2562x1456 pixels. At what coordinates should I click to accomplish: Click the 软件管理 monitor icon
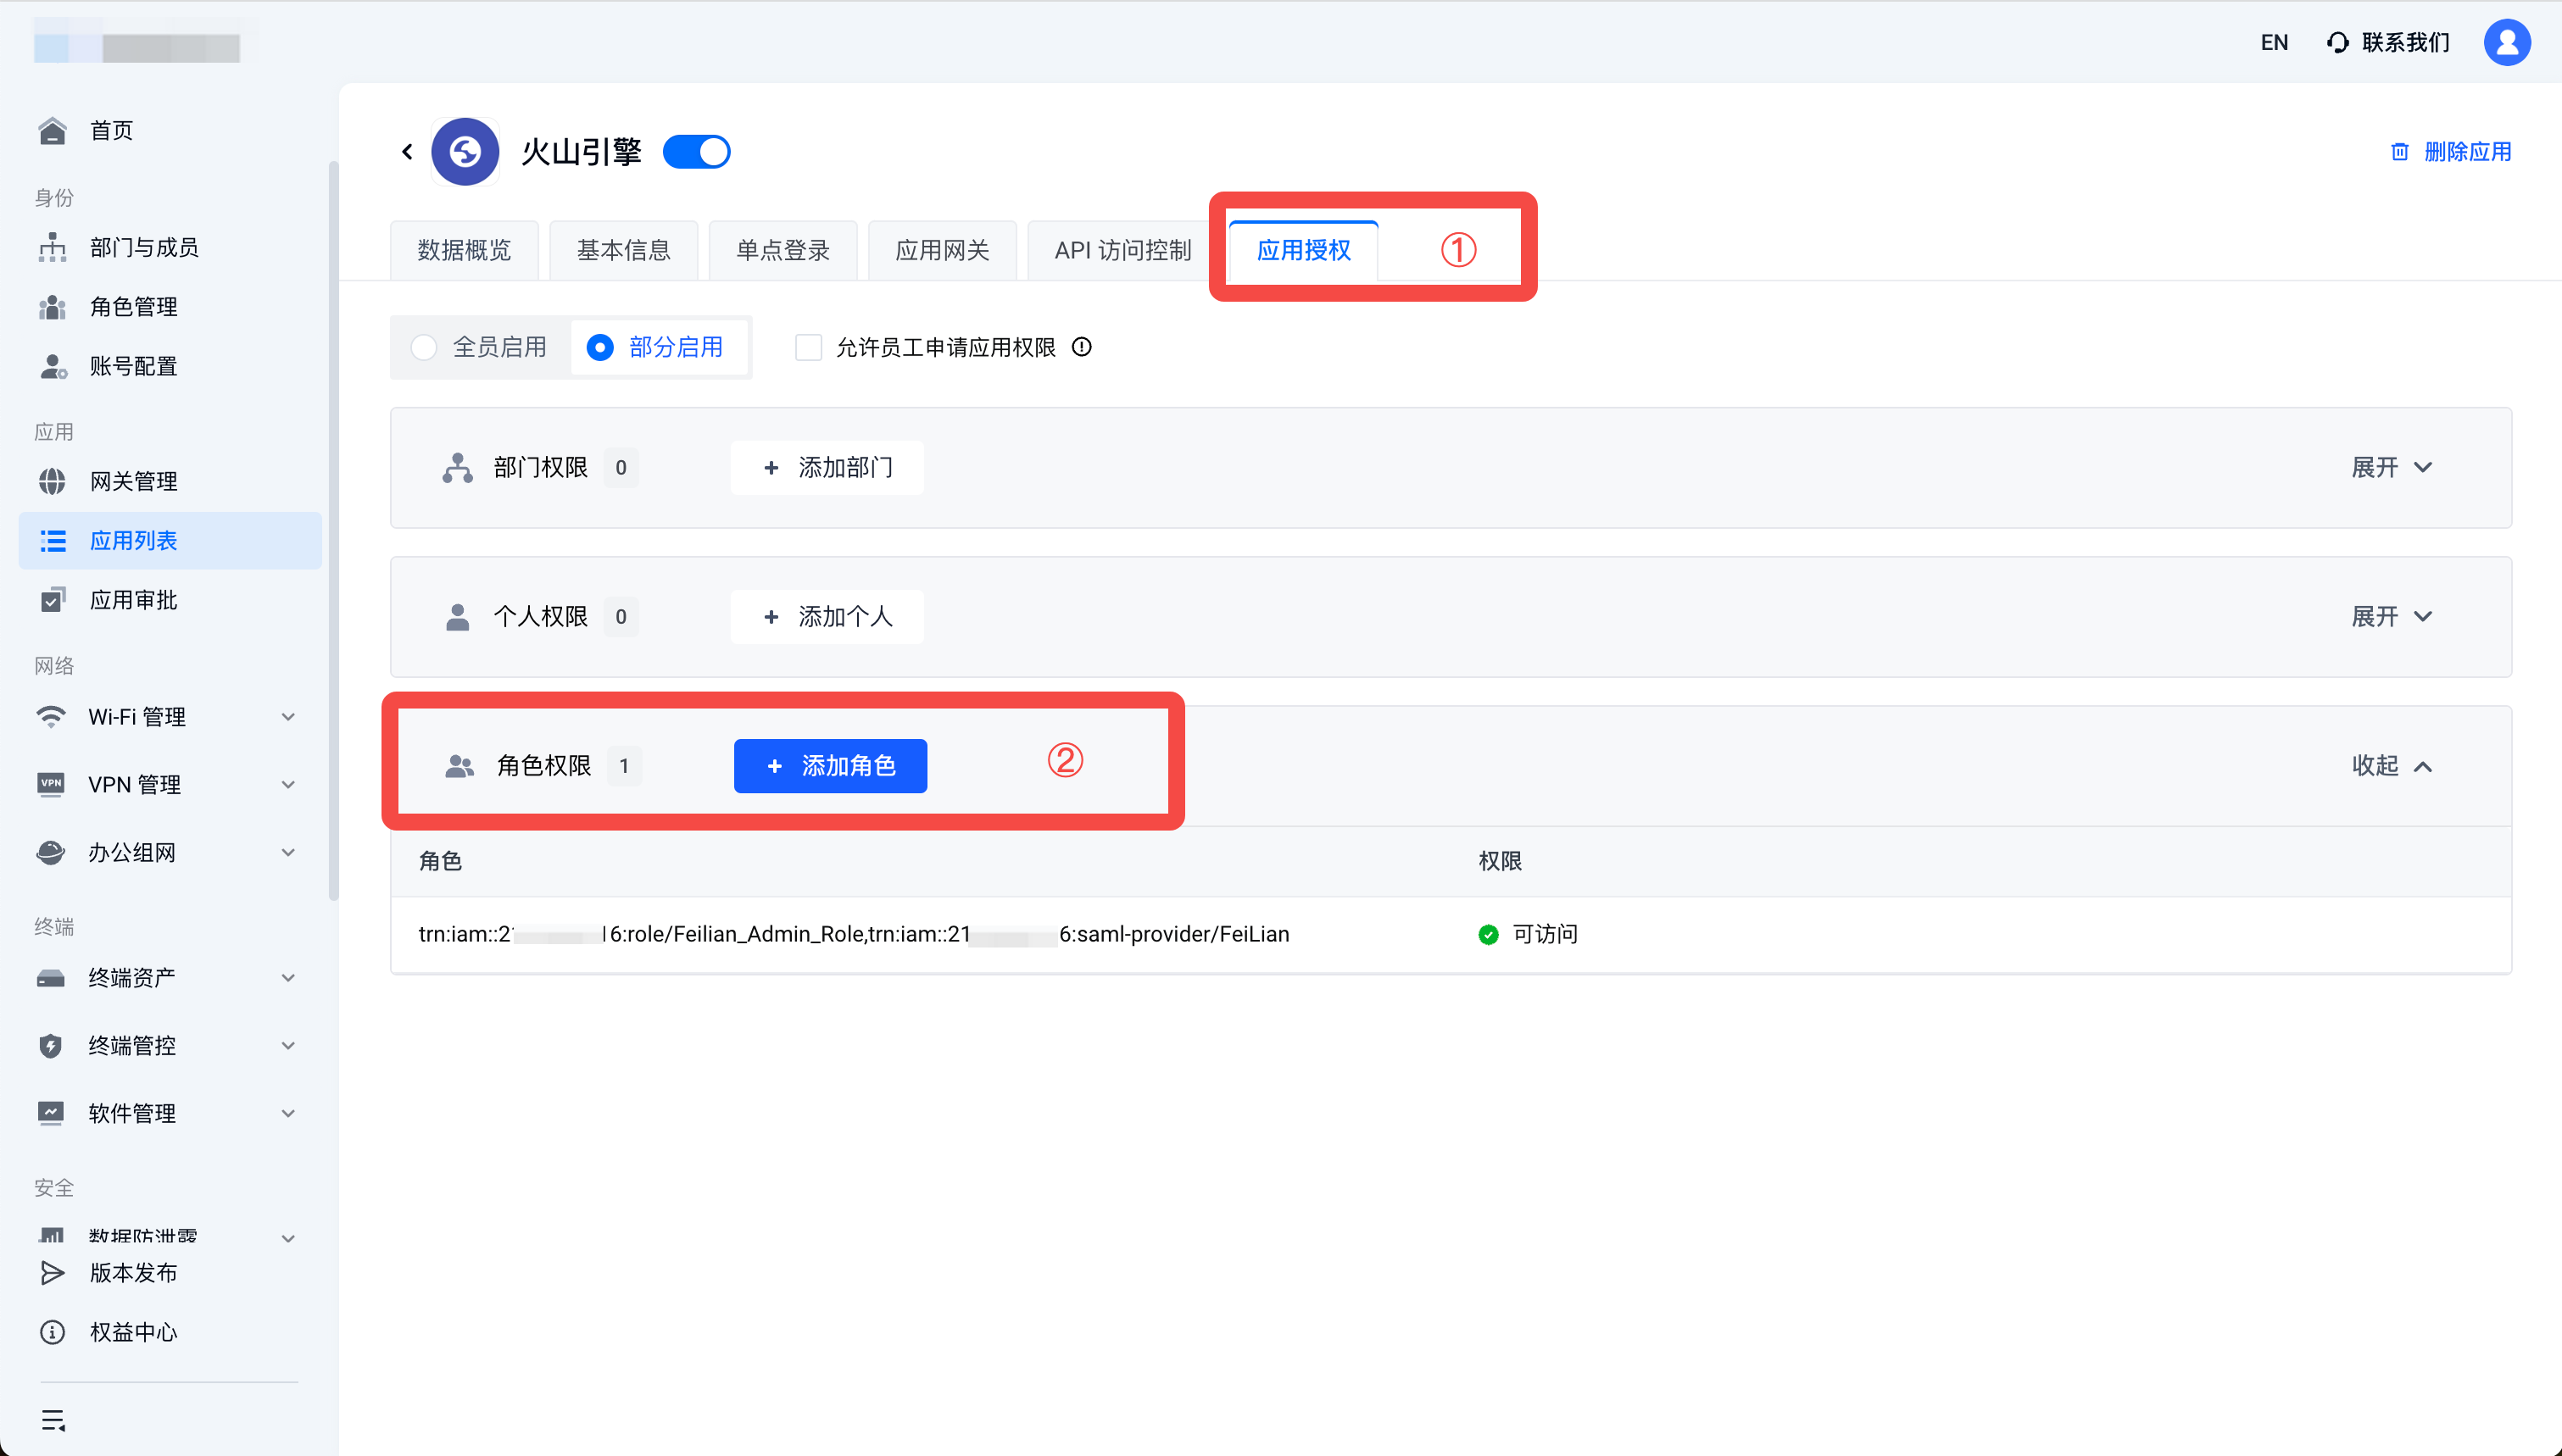[x=51, y=1113]
